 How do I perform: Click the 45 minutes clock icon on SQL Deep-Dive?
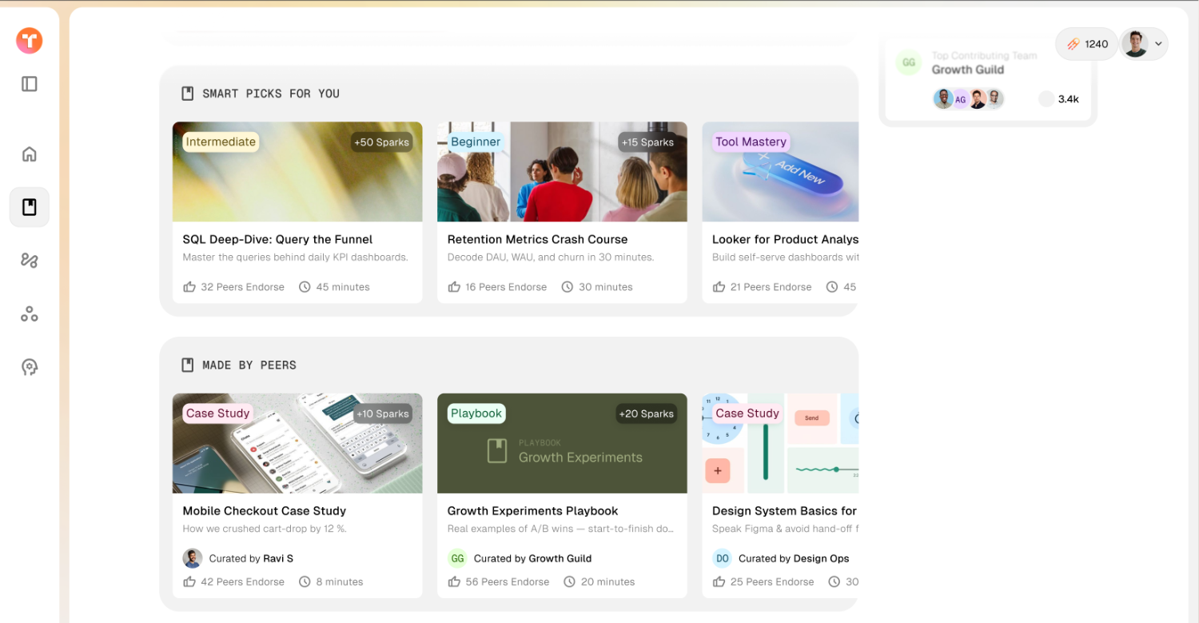(x=305, y=286)
